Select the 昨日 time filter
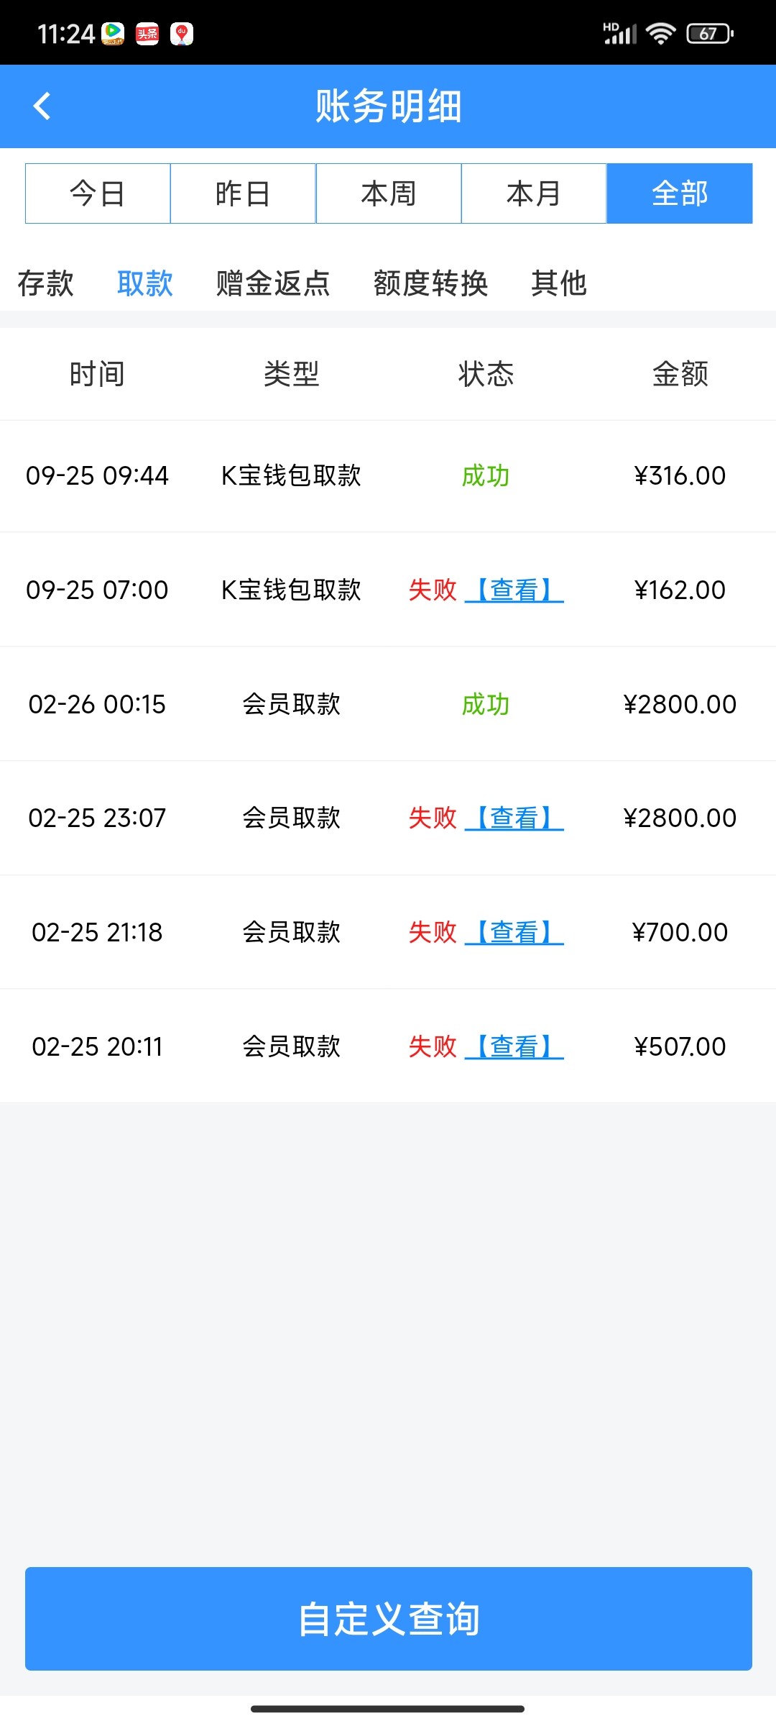This screenshot has height=1726, width=776. (243, 193)
